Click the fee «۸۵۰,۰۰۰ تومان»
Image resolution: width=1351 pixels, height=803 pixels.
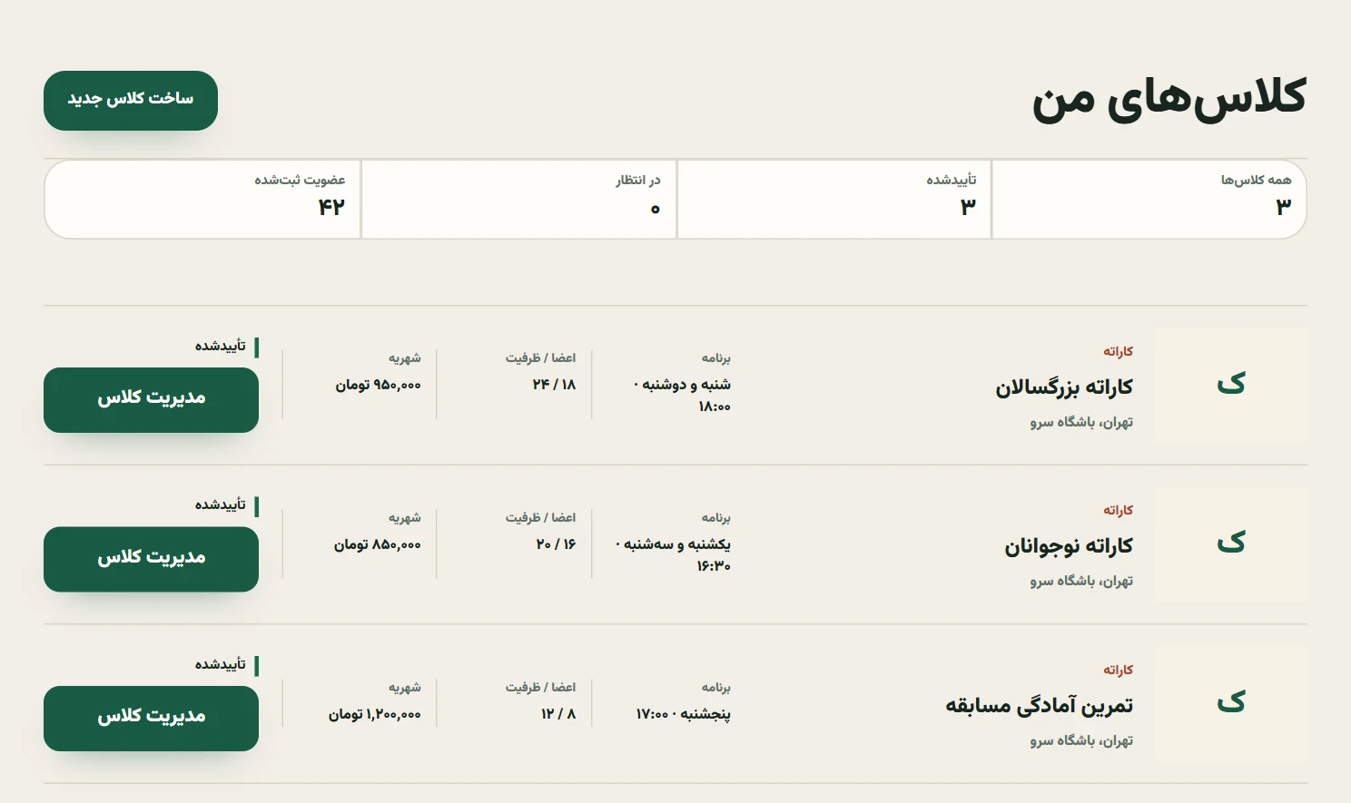tap(378, 544)
